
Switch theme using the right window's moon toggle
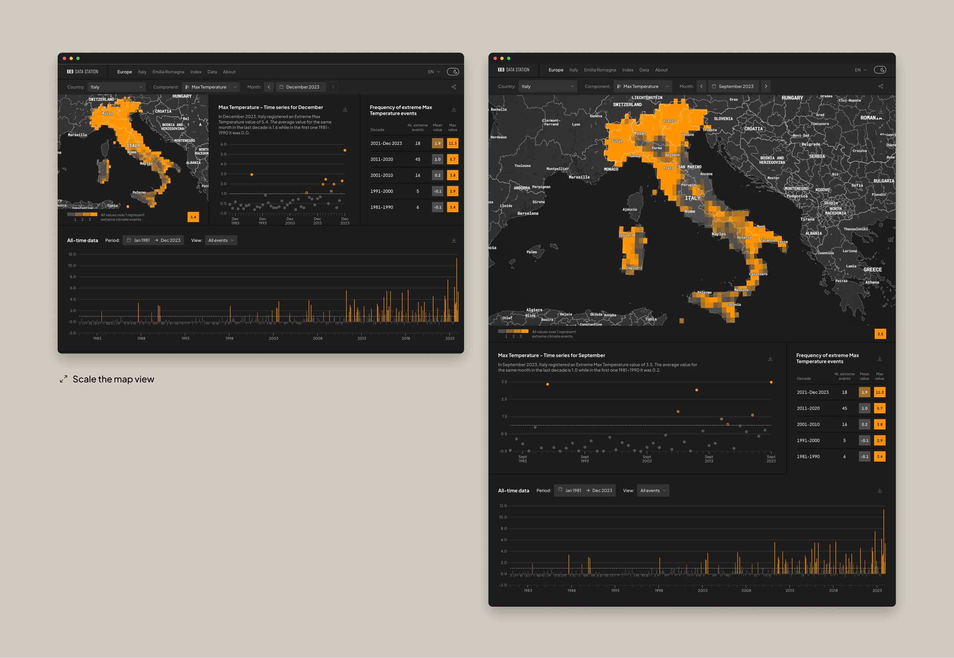tap(880, 70)
